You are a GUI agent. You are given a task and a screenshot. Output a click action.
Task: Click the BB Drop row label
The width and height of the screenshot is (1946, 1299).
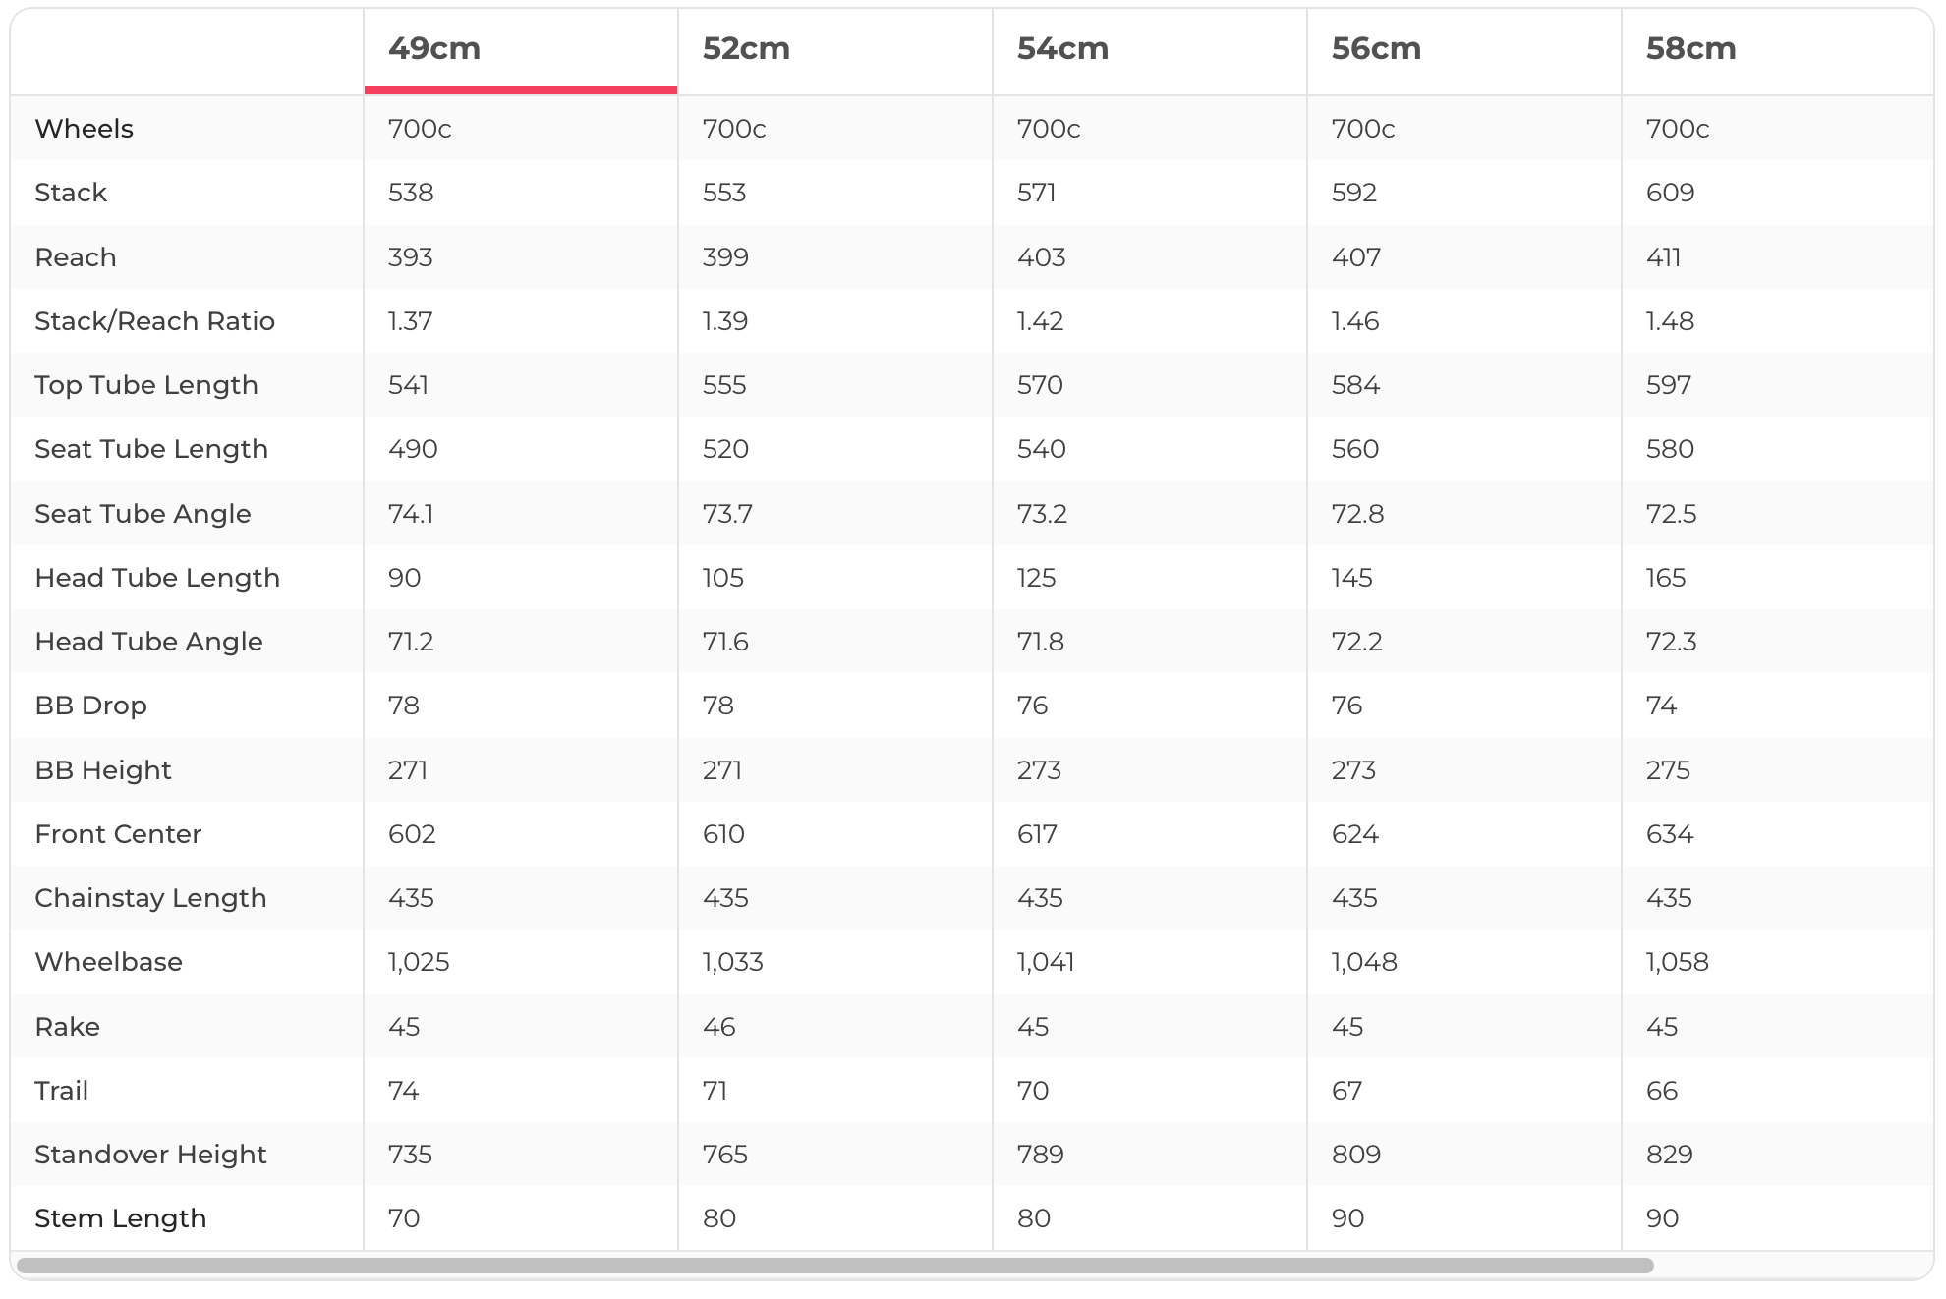pos(90,706)
